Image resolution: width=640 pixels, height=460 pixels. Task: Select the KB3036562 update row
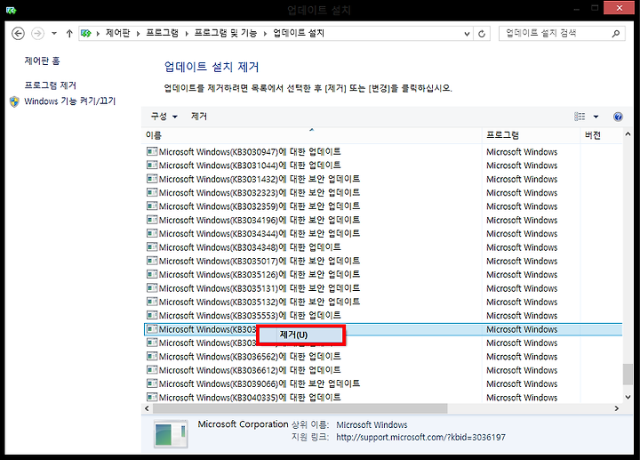[383, 356]
